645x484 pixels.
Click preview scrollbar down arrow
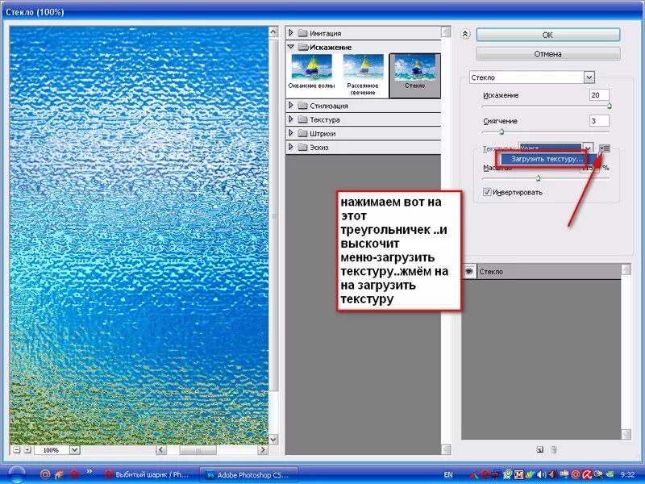click(x=273, y=440)
